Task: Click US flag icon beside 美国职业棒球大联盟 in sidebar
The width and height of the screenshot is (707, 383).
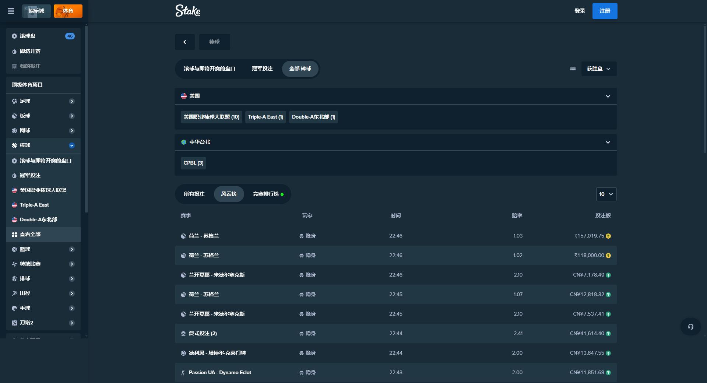Action: 14,190
